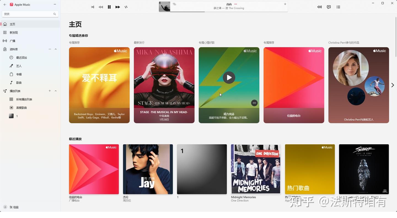Open 佳燊的电台 in recently played
The height and width of the screenshot is (218, 397).
tap(94, 169)
